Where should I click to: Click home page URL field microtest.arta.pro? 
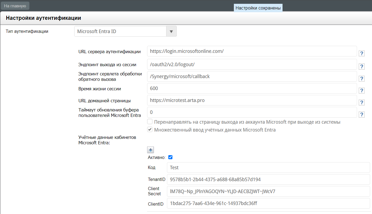click(x=252, y=100)
